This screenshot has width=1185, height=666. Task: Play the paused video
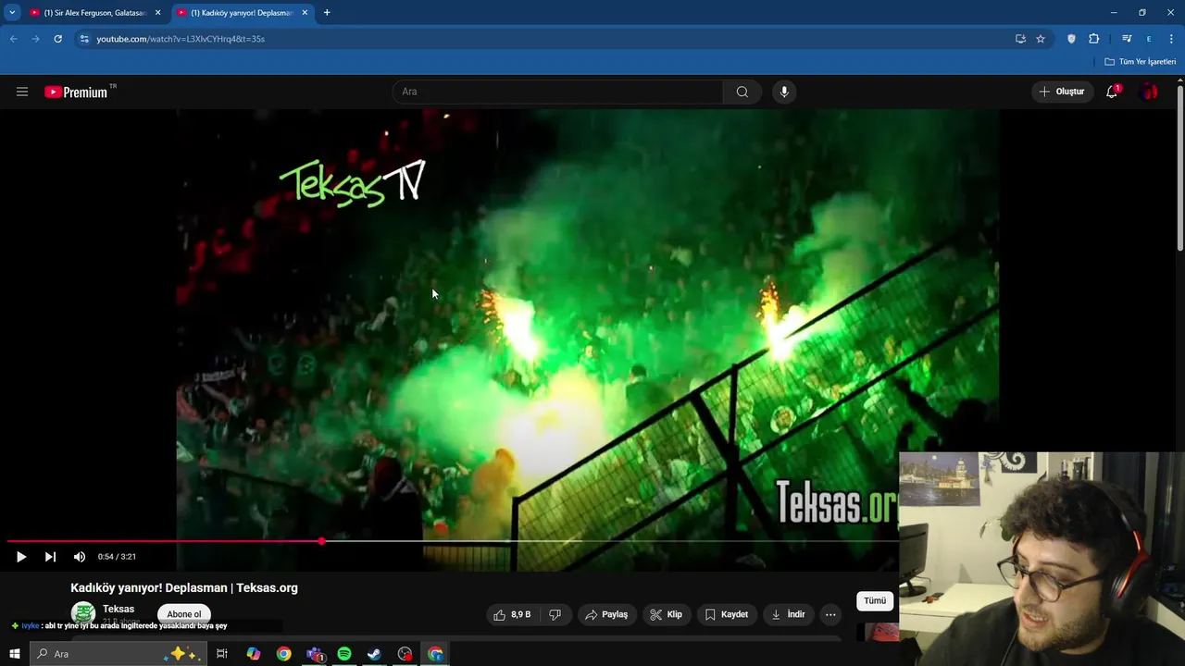(21, 557)
